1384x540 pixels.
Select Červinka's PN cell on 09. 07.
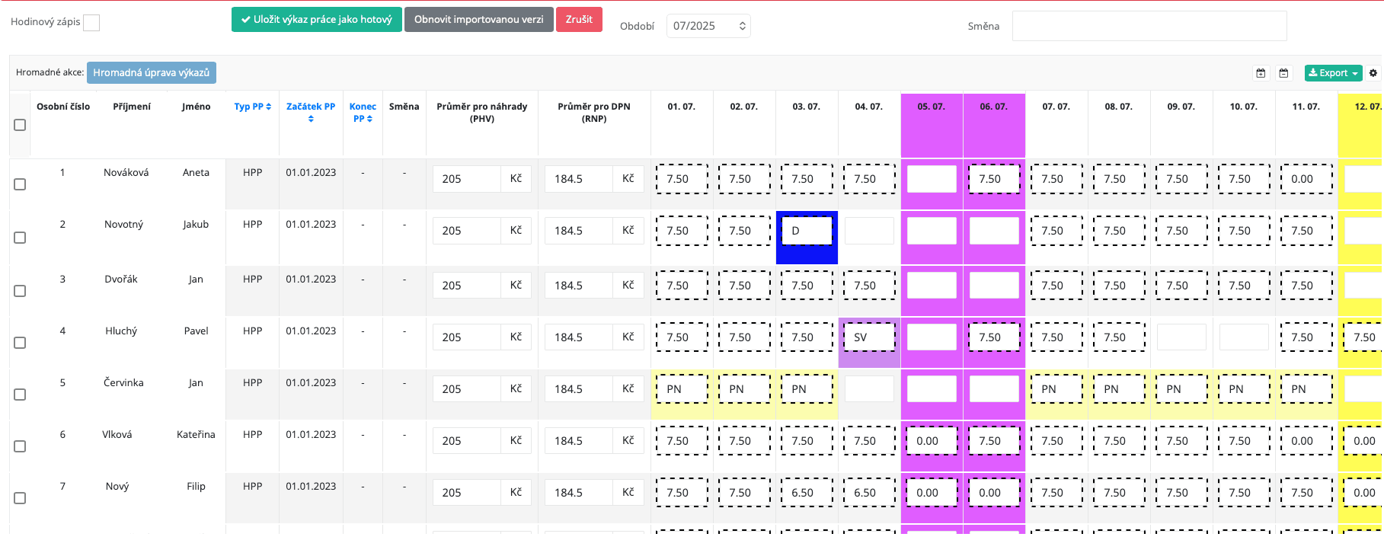(x=1181, y=389)
